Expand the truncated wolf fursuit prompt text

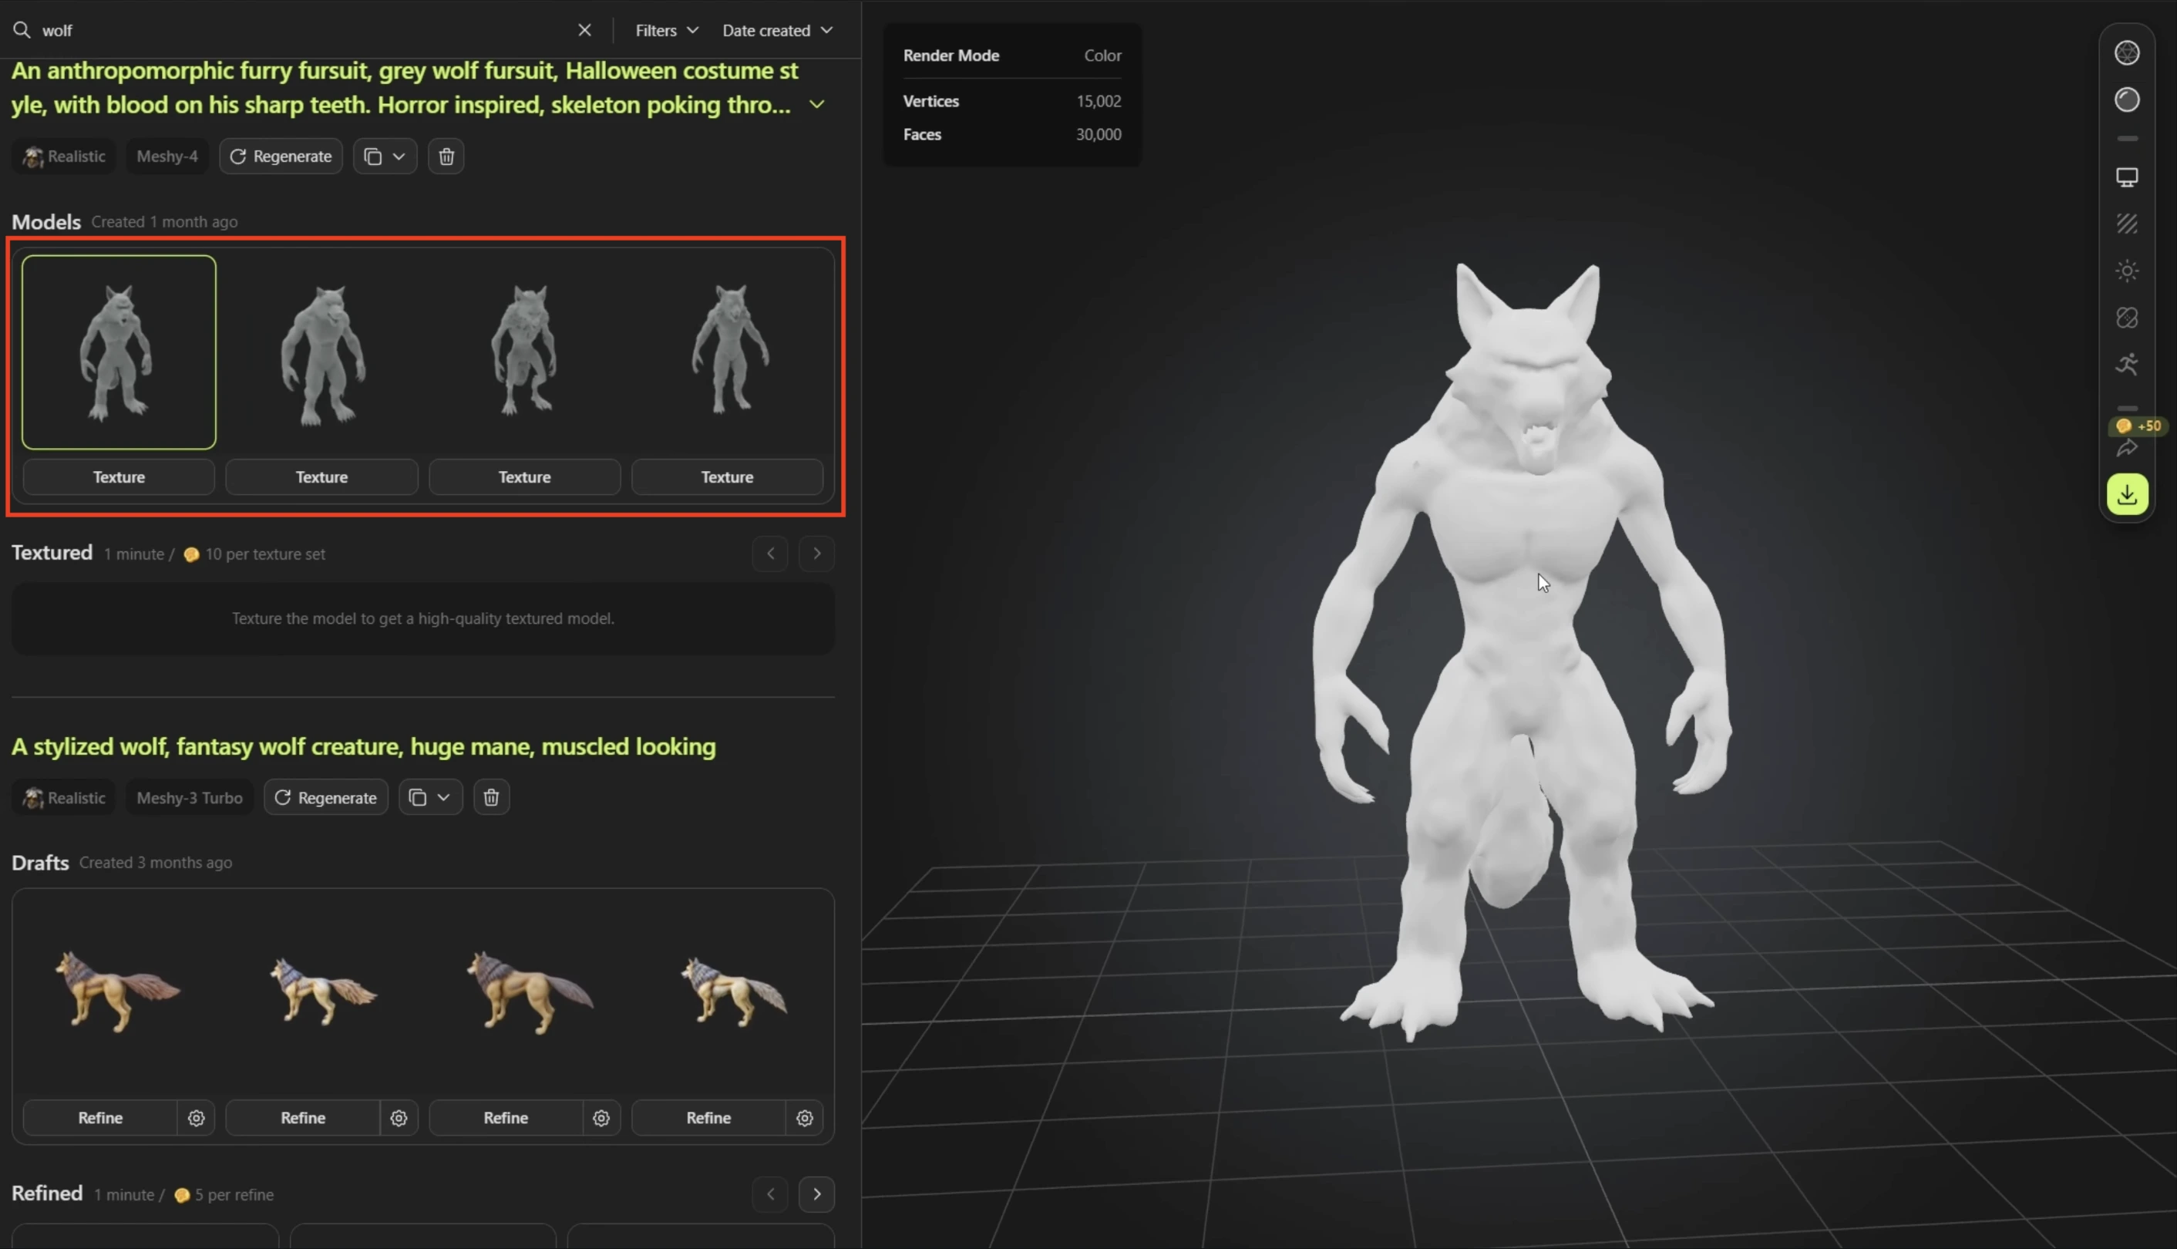point(816,103)
